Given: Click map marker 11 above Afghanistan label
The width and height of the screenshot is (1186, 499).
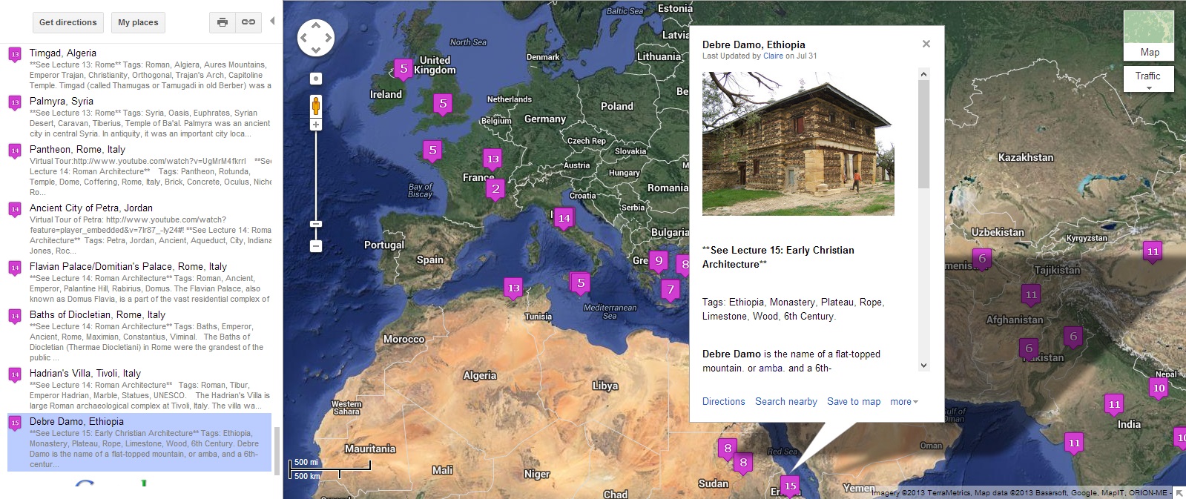Looking at the screenshot, I should click(1031, 295).
